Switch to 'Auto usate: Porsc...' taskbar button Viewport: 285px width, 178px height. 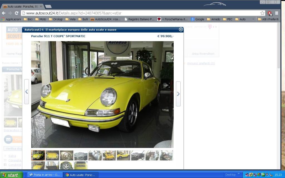click(81, 175)
